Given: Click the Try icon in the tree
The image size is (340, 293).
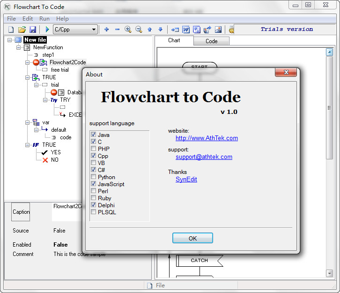Looking at the screenshot, I should [53, 100].
